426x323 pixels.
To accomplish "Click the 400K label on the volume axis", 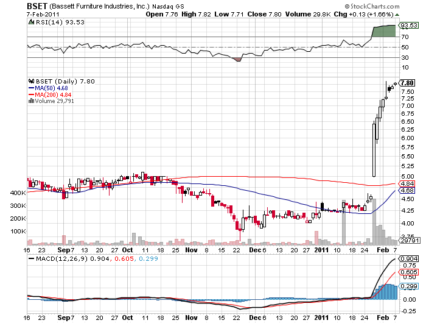I will 18,193.
